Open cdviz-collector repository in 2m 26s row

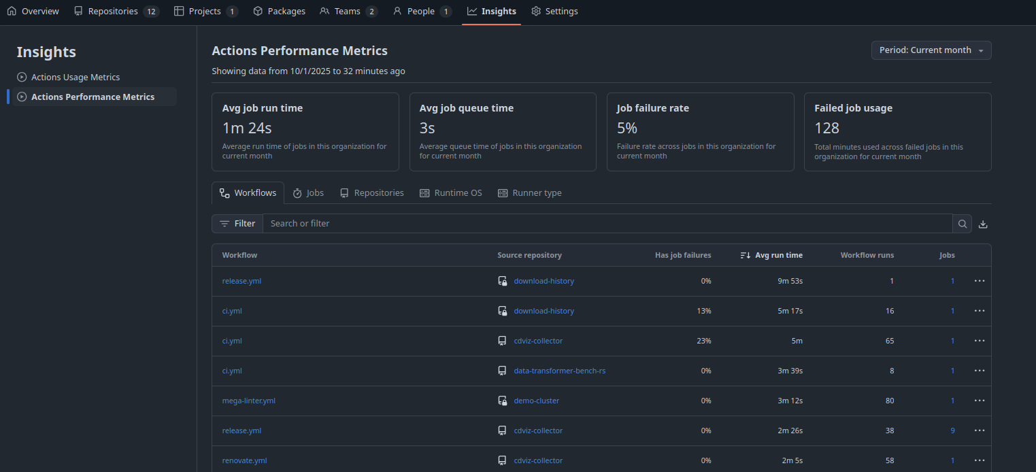pyautogui.click(x=538, y=431)
